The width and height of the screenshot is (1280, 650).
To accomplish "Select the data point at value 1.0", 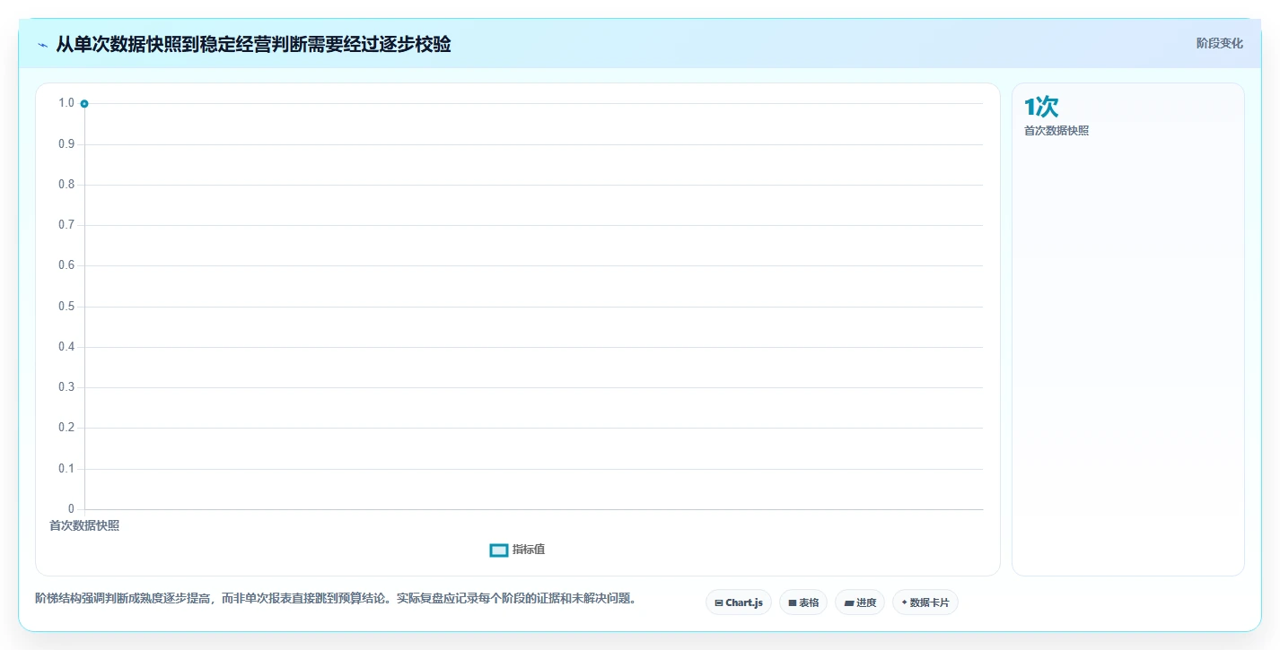I will pos(84,104).
